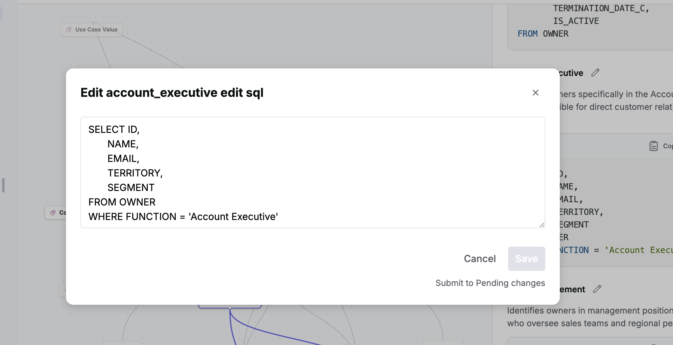Place cursor on the WHERE FUNCTION line
This screenshot has height=345, width=673.
(183, 217)
